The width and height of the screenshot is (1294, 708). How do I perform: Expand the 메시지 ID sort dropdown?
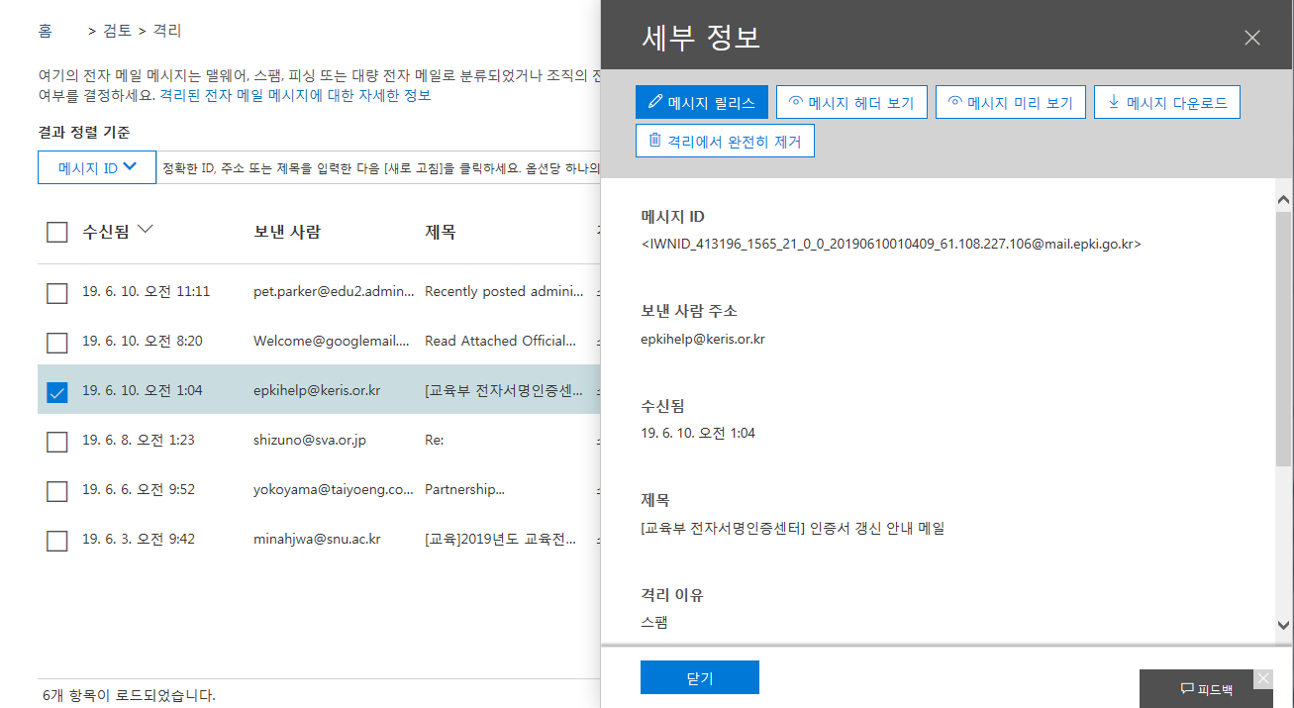[x=97, y=167]
